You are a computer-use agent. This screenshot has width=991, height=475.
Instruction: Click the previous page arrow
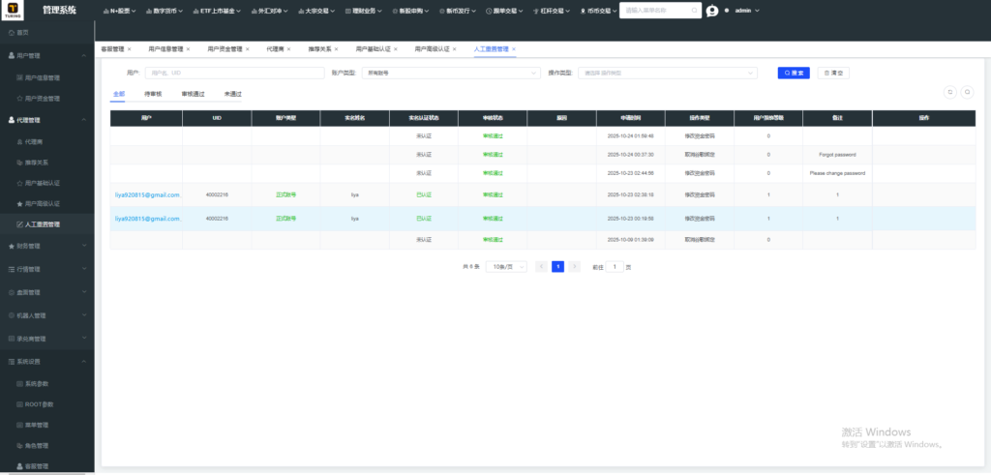point(541,267)
